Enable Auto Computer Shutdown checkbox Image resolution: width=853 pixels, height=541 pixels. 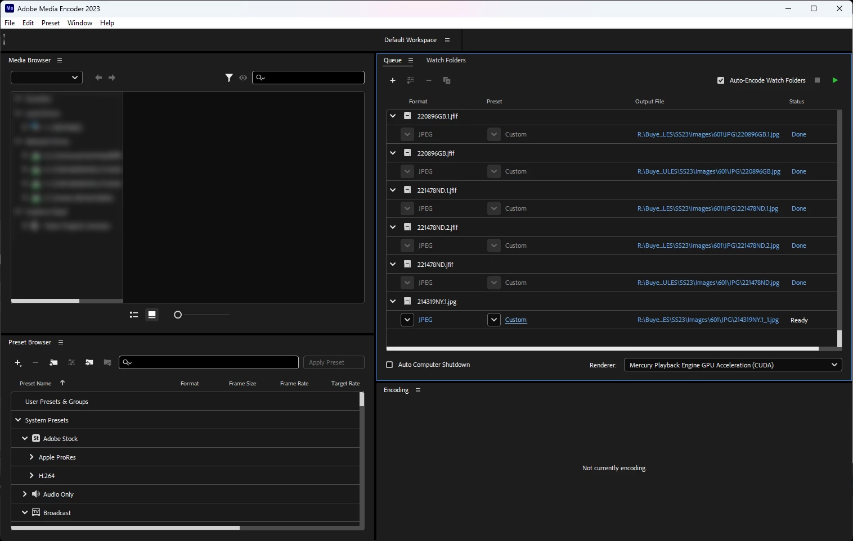389,365
